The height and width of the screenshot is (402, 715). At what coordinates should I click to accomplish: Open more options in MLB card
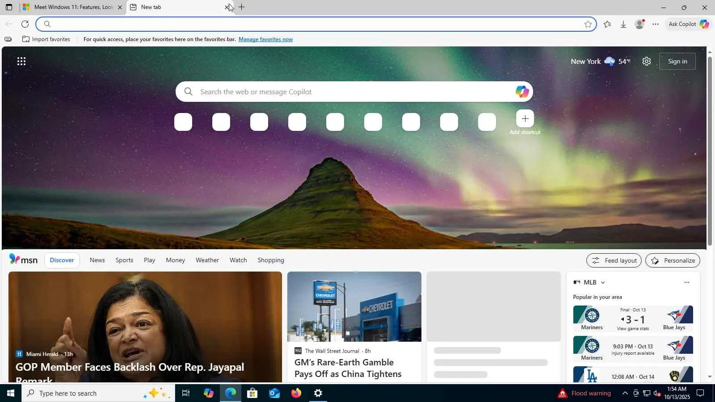point(687,282)
